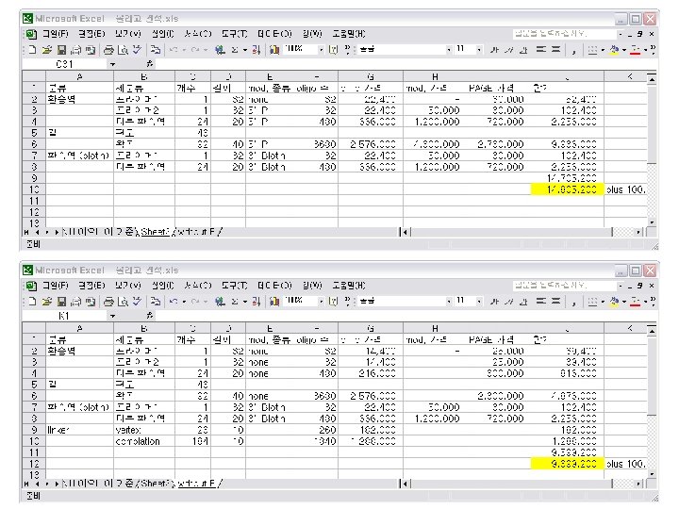Click Save disk icon in top Excel window

(61, 50)
